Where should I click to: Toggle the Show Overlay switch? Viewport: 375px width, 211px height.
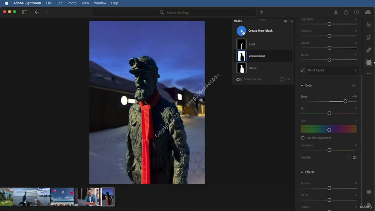click(239, 79)
